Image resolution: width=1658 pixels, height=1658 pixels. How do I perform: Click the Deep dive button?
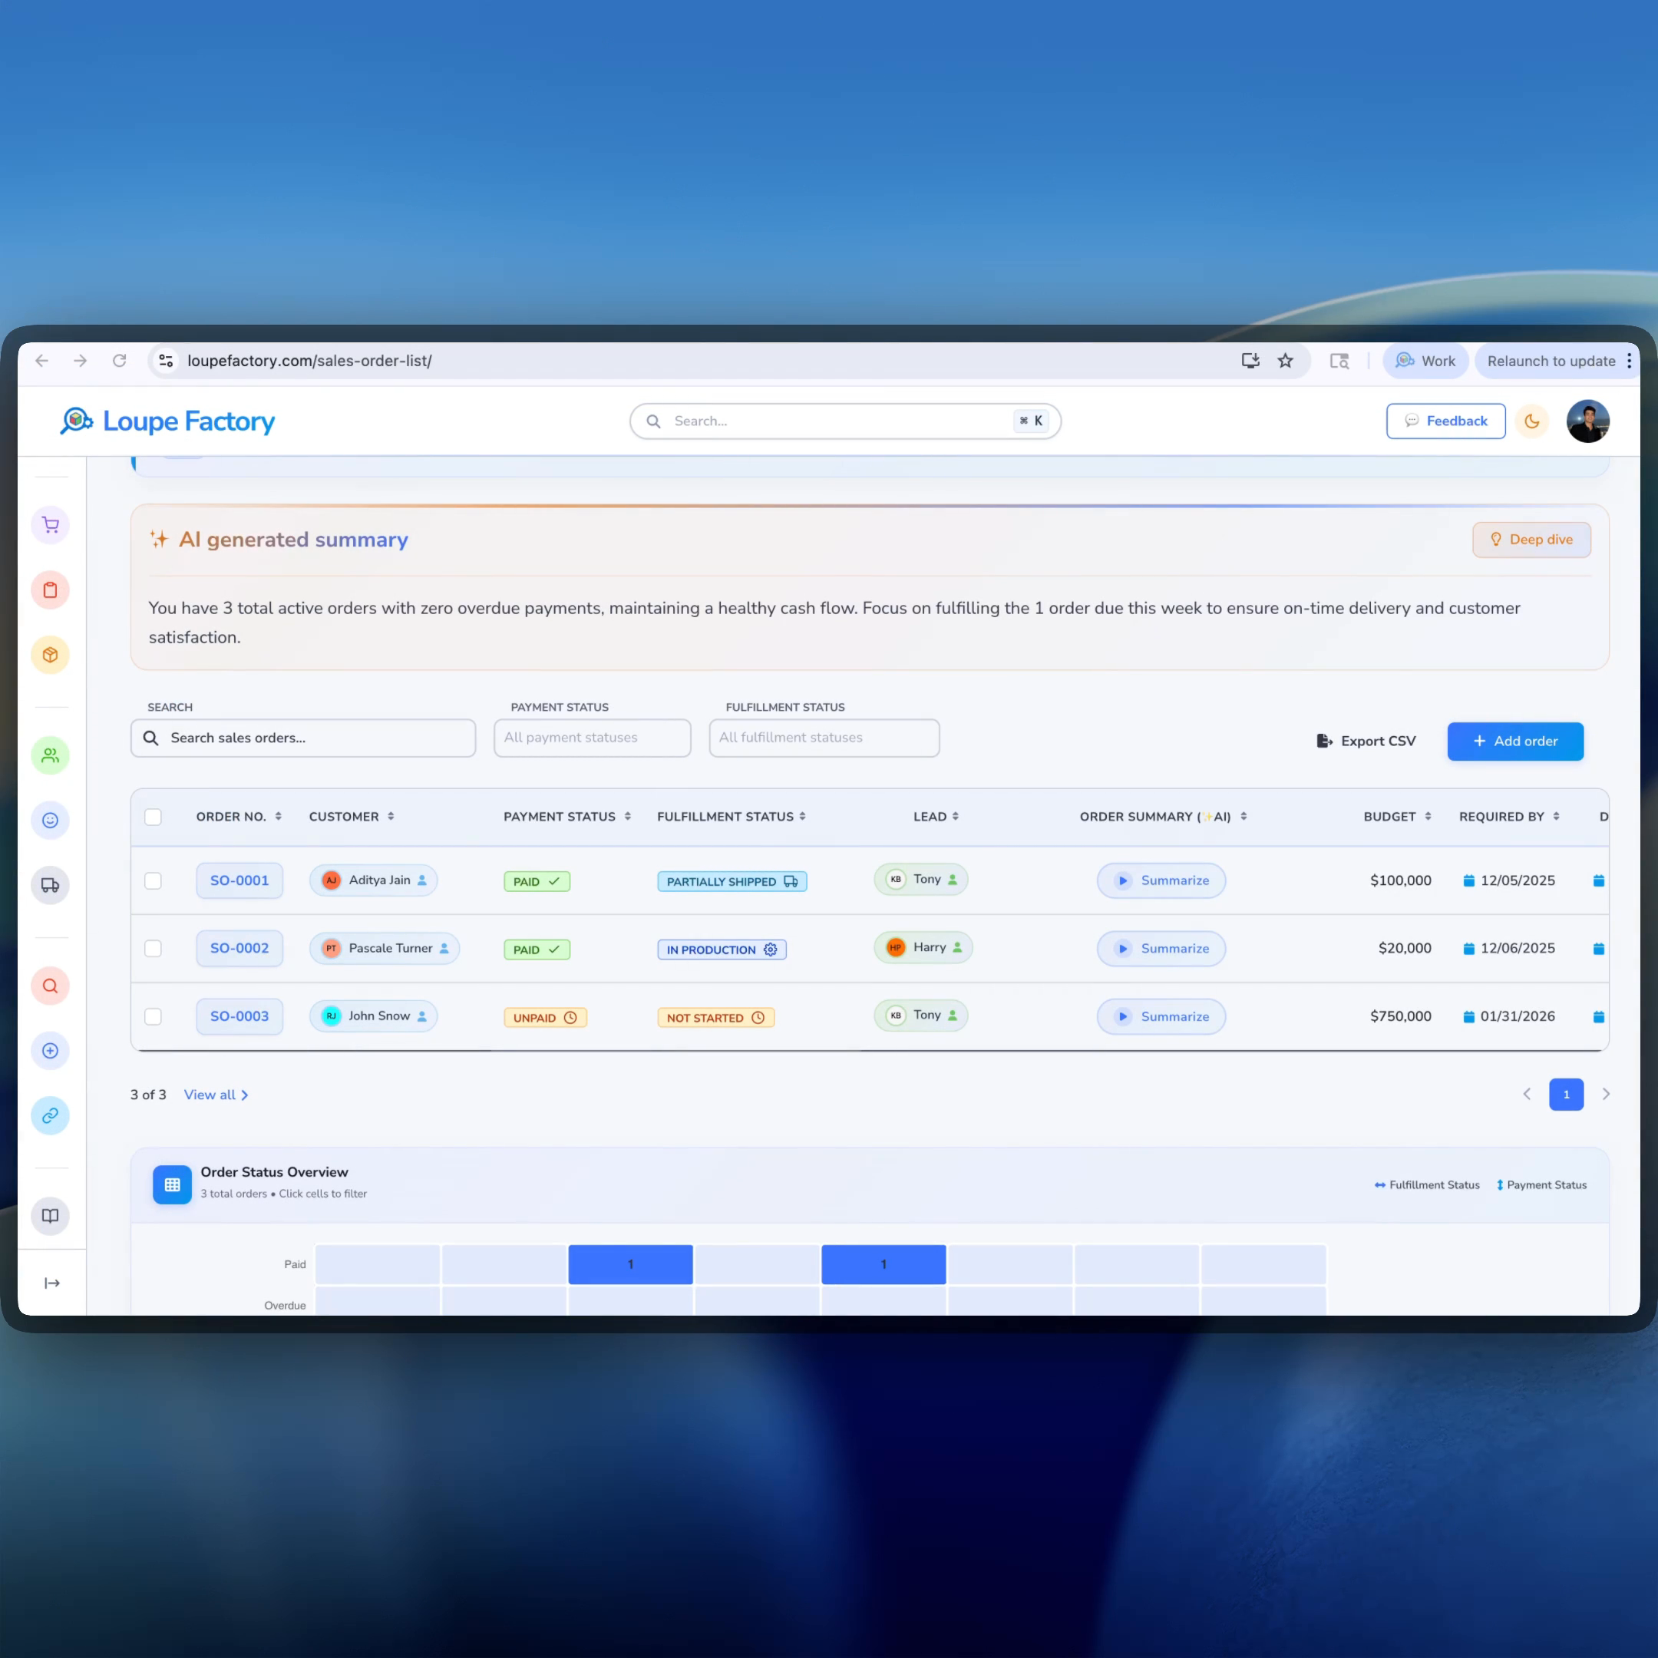click(x=1532, y=540)
